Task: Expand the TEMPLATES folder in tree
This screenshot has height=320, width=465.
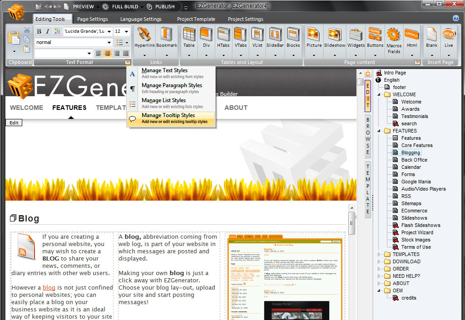Action: pos(380,254)
